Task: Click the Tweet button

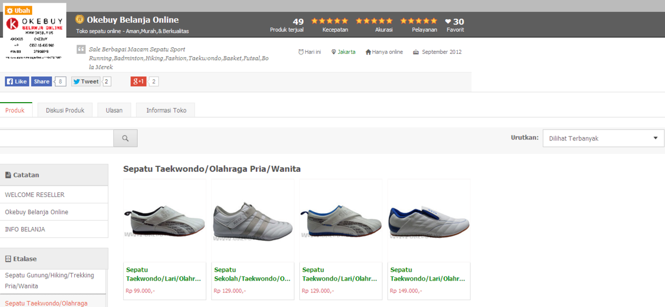Action: (x=86, y=81)
